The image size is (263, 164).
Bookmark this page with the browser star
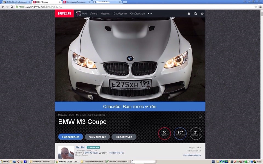256,7
